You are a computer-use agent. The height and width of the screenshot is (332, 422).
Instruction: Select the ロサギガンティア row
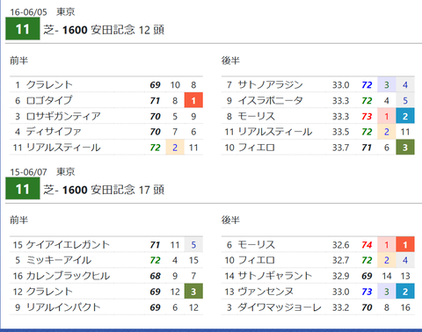click(106, 116)
